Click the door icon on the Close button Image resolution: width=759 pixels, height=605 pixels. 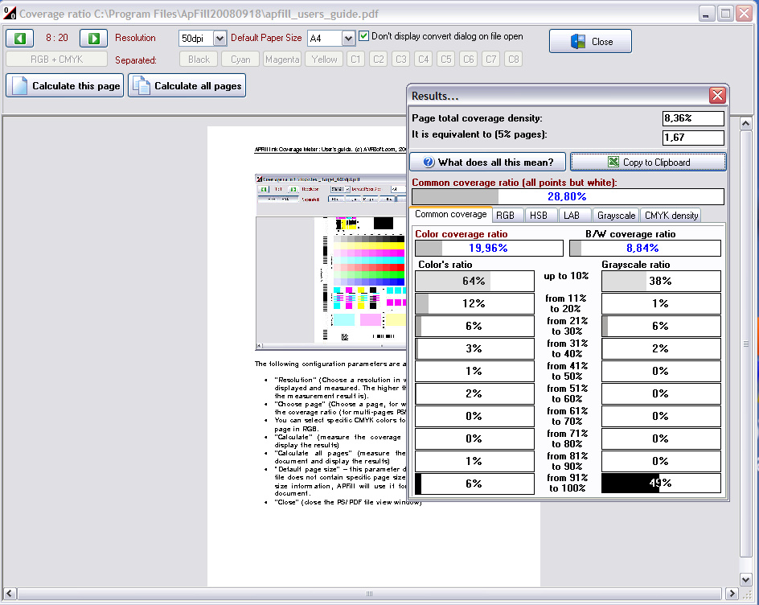[x=578, y=42]
